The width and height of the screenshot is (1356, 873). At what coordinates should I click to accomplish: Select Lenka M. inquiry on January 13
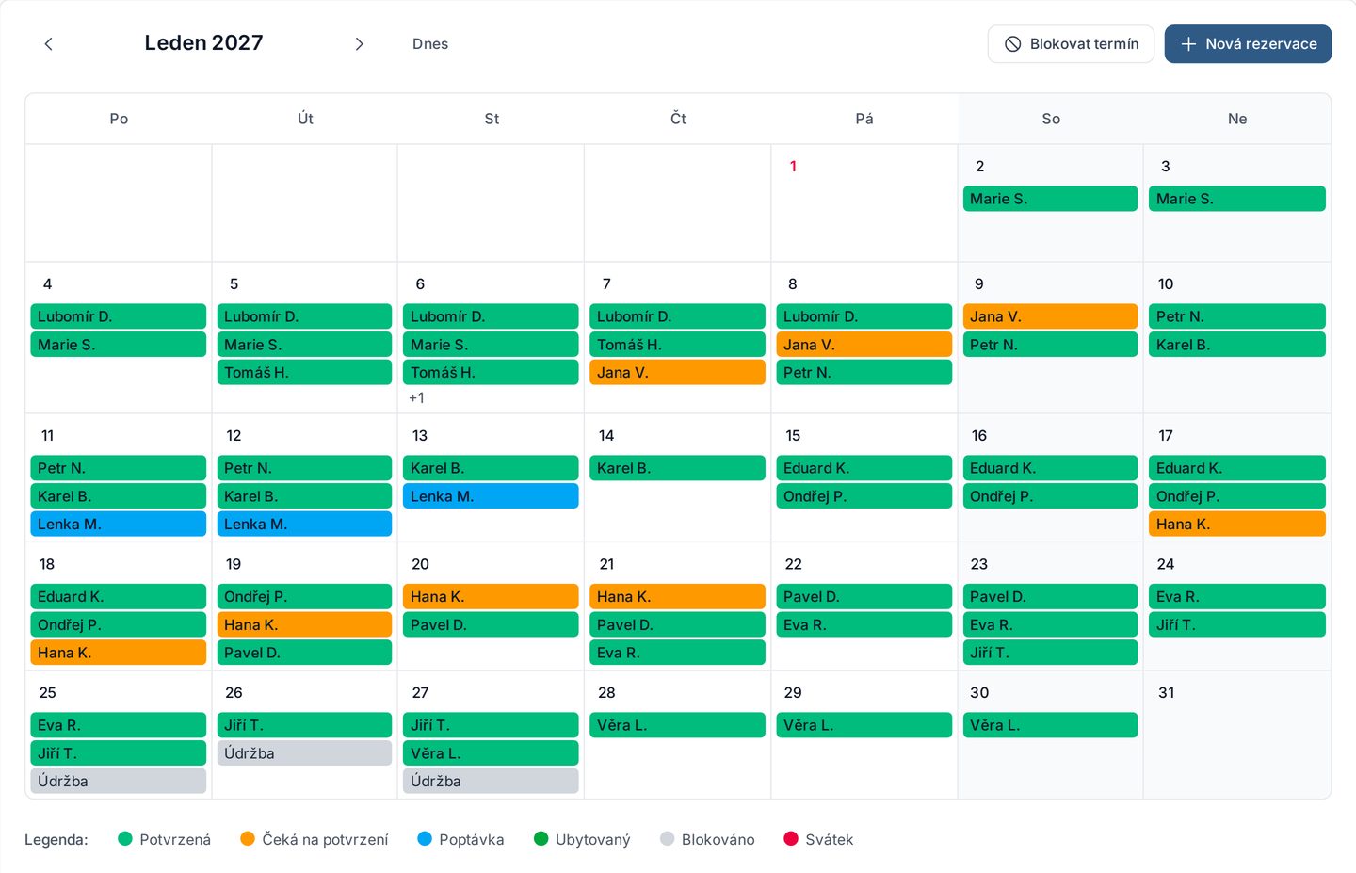(491, 496)
